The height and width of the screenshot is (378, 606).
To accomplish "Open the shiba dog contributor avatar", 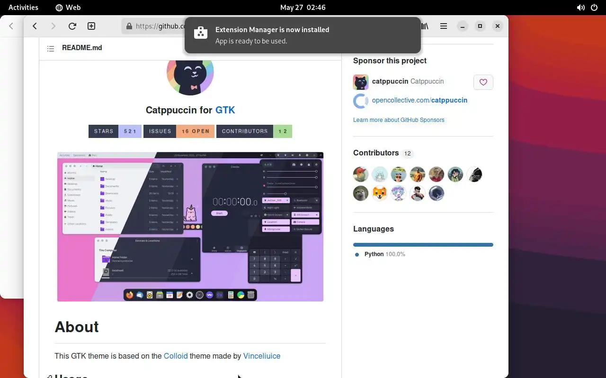I will click(380, 193).
